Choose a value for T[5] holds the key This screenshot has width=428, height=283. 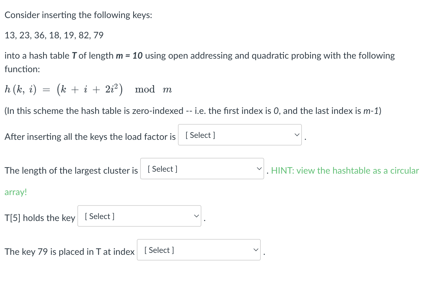pos(139,216)
